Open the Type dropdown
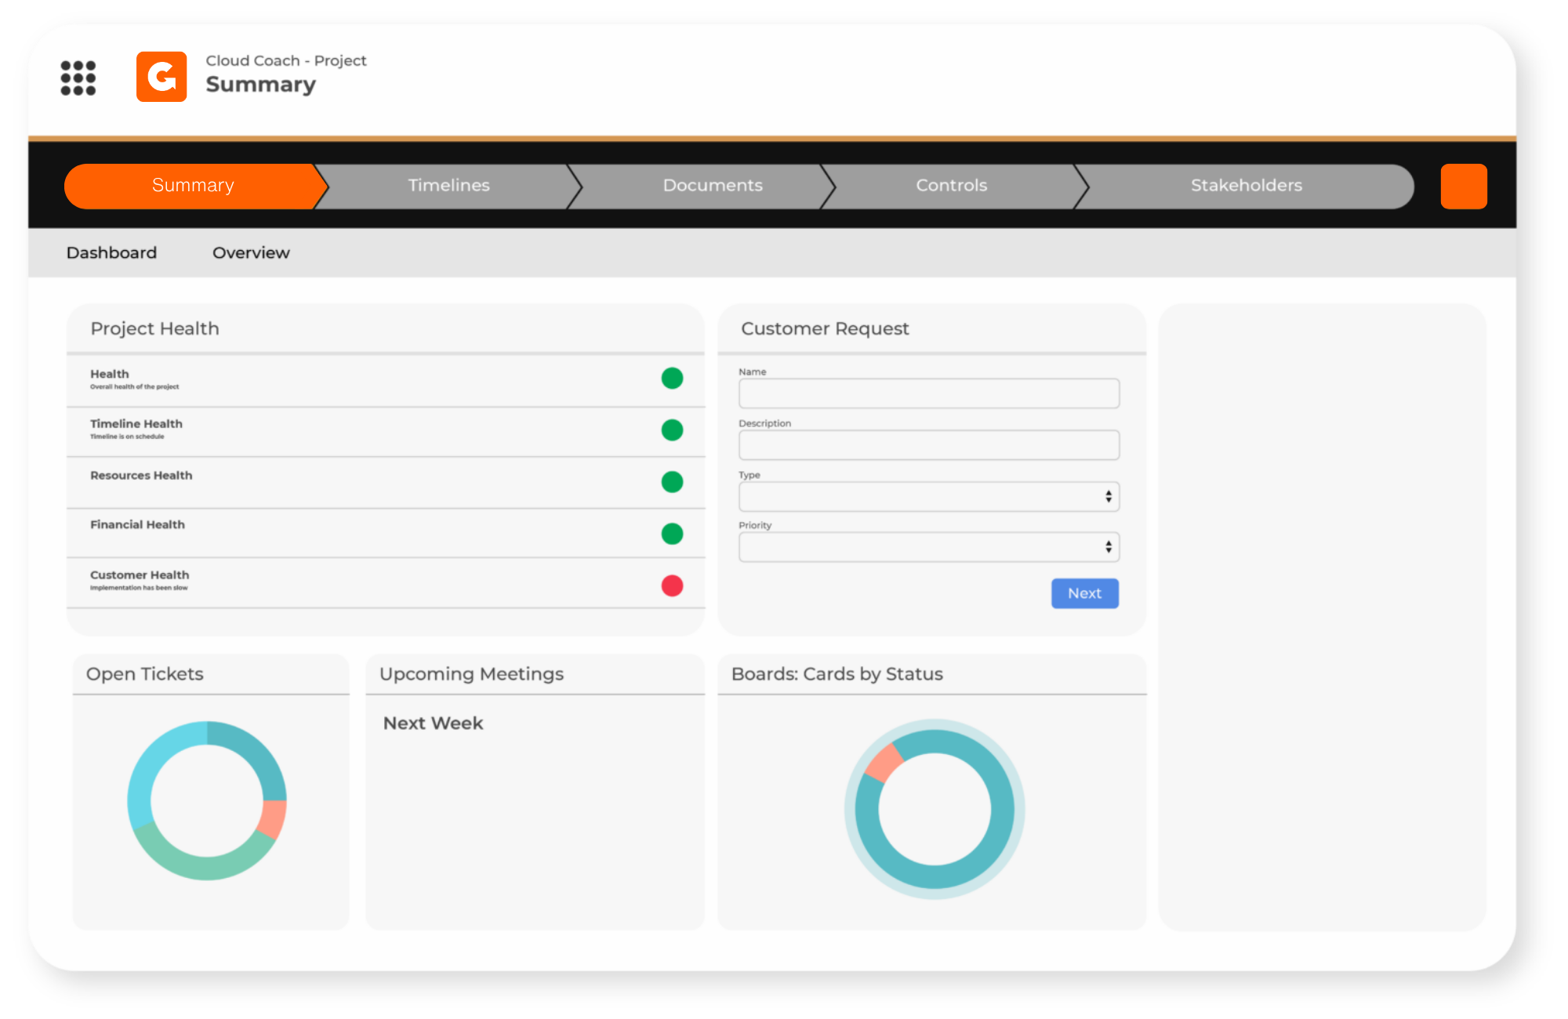The width and height of the screenshot is (1568, 1019). click(x=929, y=496)
